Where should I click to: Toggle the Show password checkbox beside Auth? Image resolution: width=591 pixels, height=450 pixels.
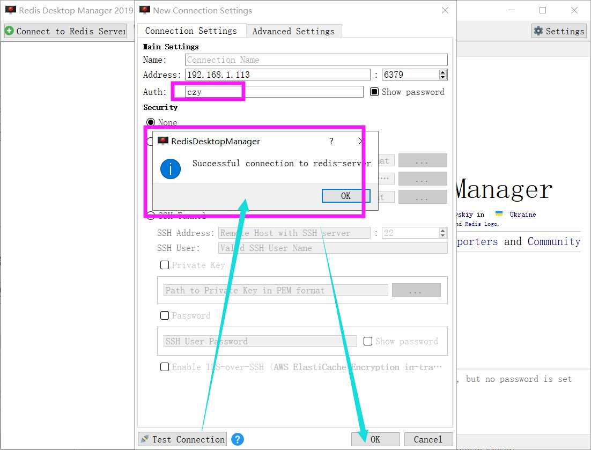(374, 92)
